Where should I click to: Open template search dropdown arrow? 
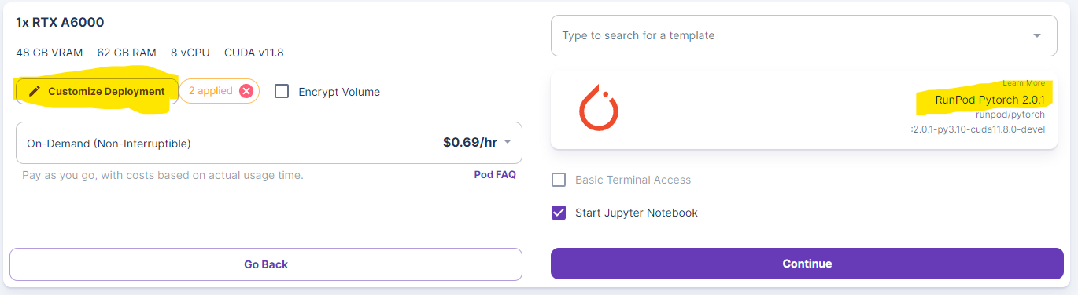[1036, 36]
